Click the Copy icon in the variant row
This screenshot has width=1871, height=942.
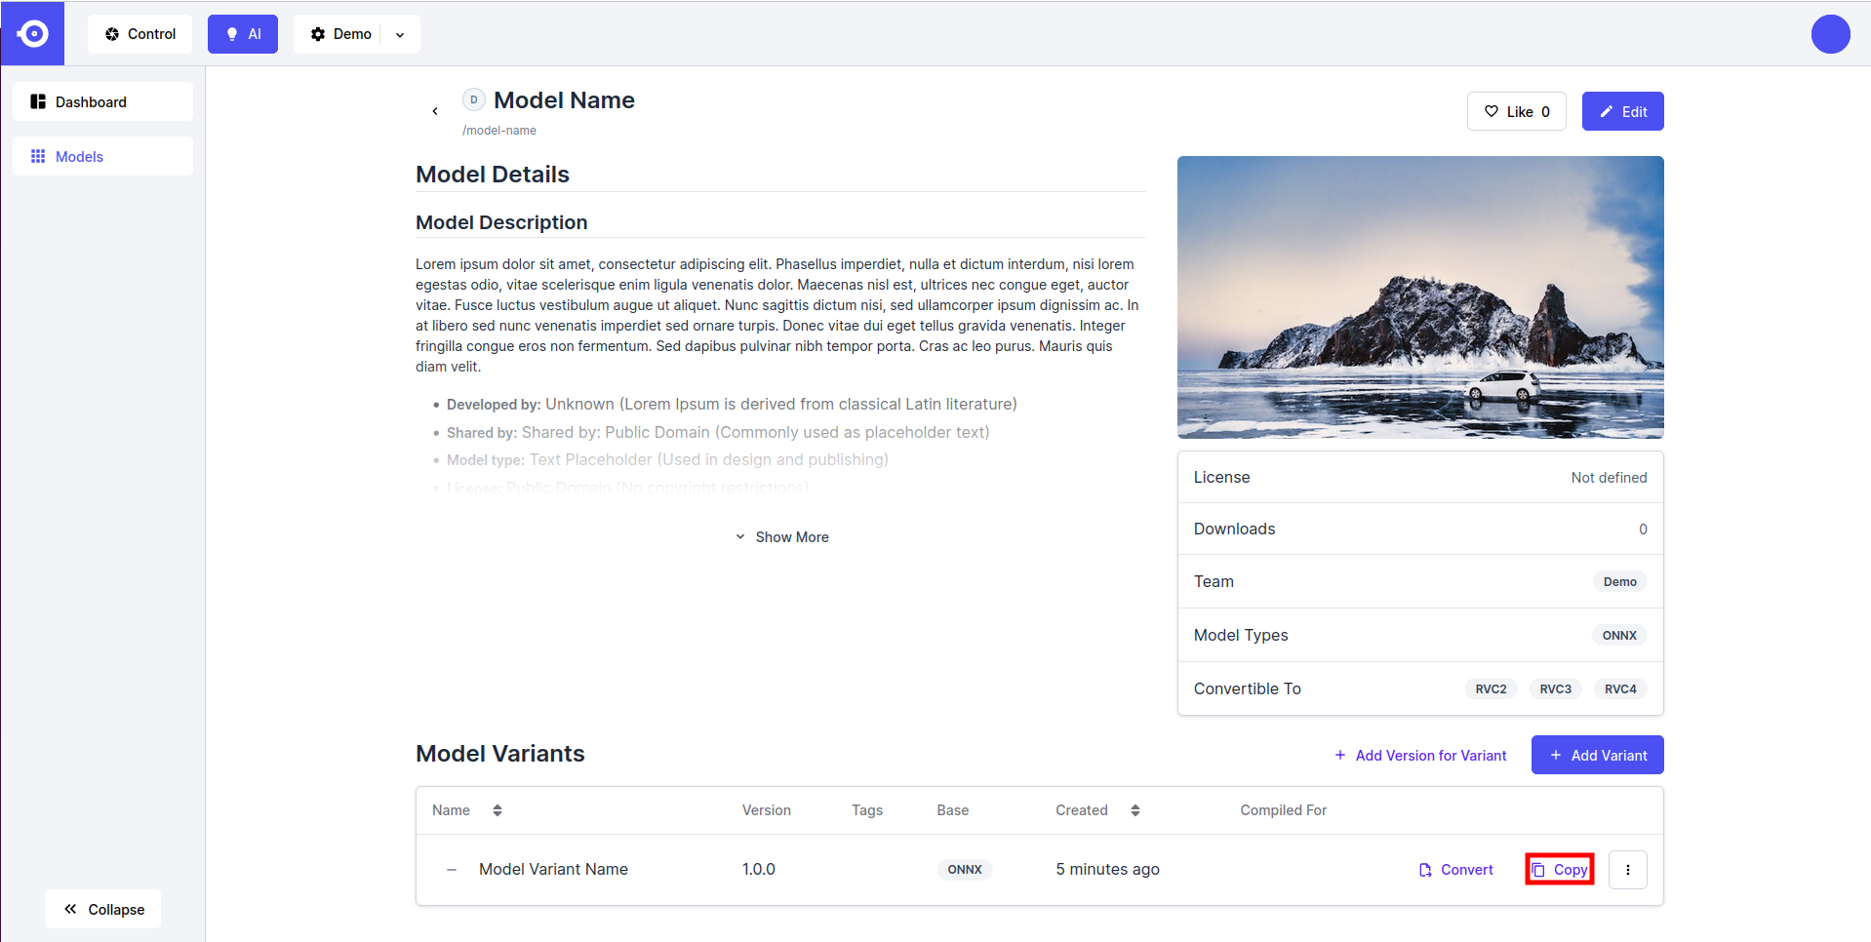click(1539, 870)
